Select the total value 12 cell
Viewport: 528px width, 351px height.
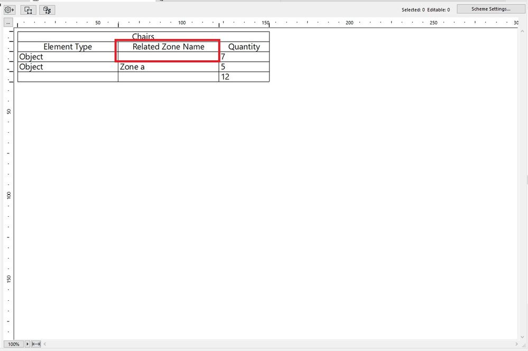pos(225,77)
